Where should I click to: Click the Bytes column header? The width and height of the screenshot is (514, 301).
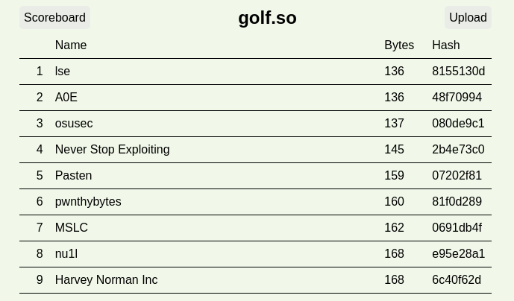[399, 45]
